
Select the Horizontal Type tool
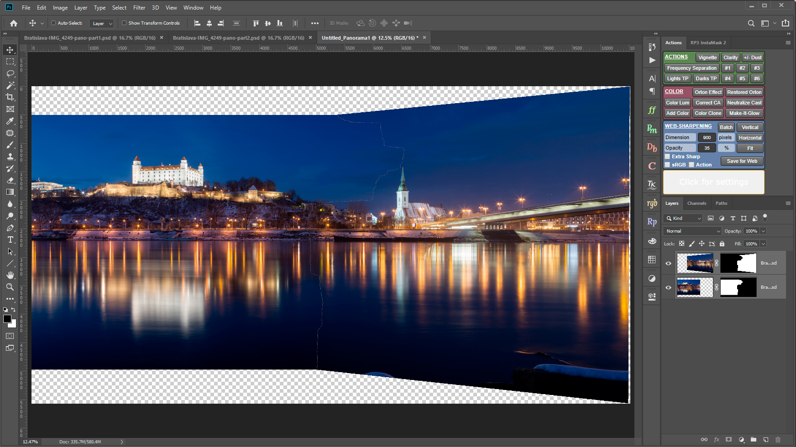10,239
